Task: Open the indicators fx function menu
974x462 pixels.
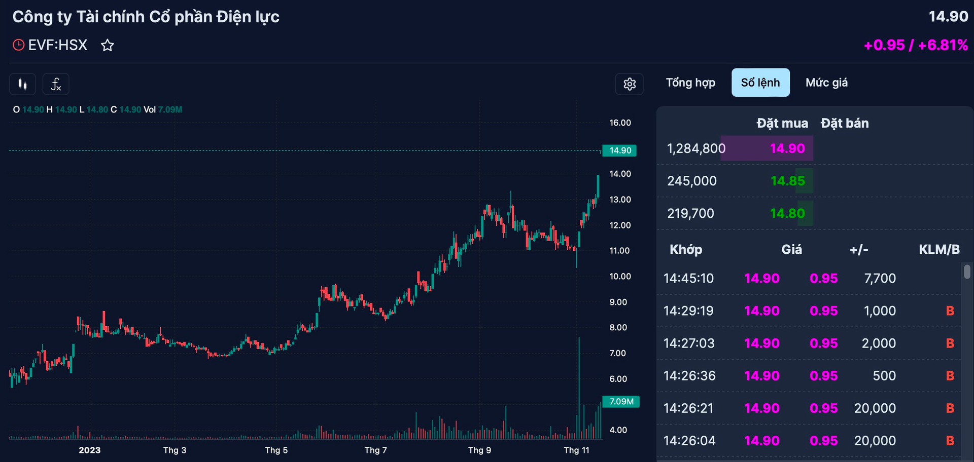Action: coord(56,84)
